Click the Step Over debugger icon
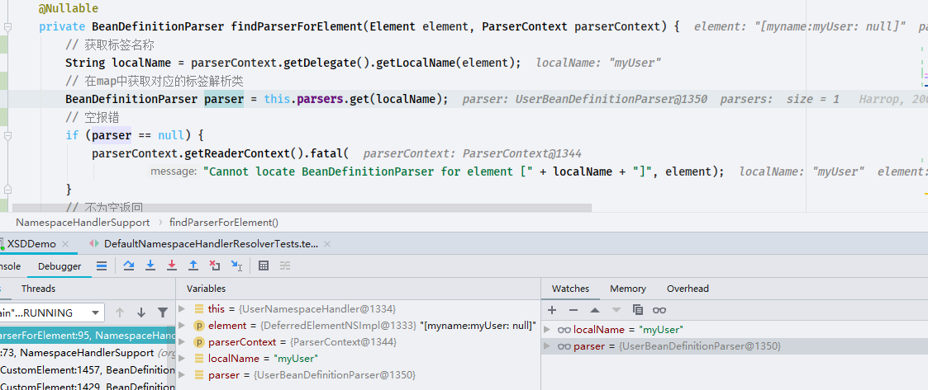Viewport: 928px width, 390px height. tap(128, 265)
